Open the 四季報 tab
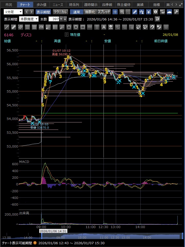Image resolution: width=185 pixels, height=247 pixels. (x=107, y=5)
